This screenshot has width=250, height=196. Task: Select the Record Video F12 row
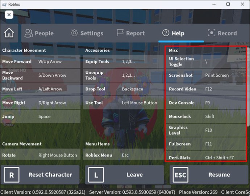(206, 89)
